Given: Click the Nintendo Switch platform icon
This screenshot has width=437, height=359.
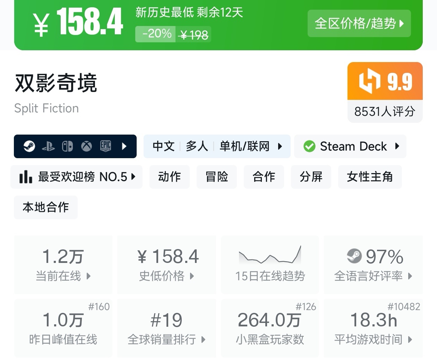Looking at the screenshot, I should click(x=67, y=146).
